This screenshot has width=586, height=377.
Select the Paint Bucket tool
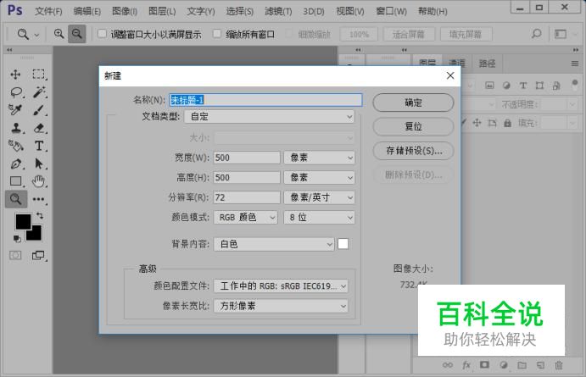click(16, 146)
